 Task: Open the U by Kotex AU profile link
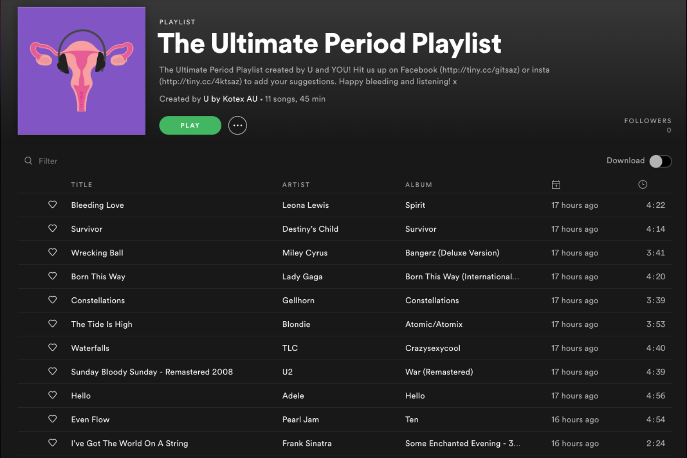pos(231,99)
